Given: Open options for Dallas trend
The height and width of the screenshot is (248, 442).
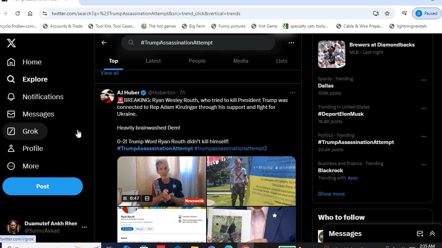Looking at the screenshot, I should pos(424,80).
